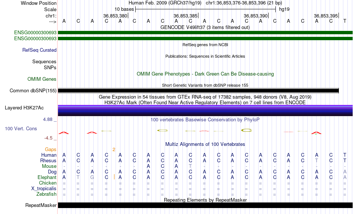Open H3K27Ac Mark ENCODE track title
Image resolution: width=353 pixels, height=214 pixels.
click(205, 103)
